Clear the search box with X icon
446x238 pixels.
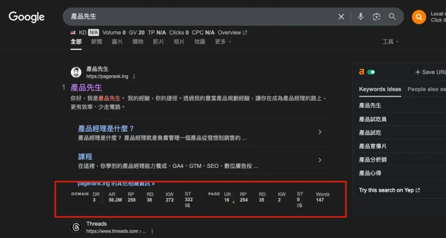click(x=341, y=17)
